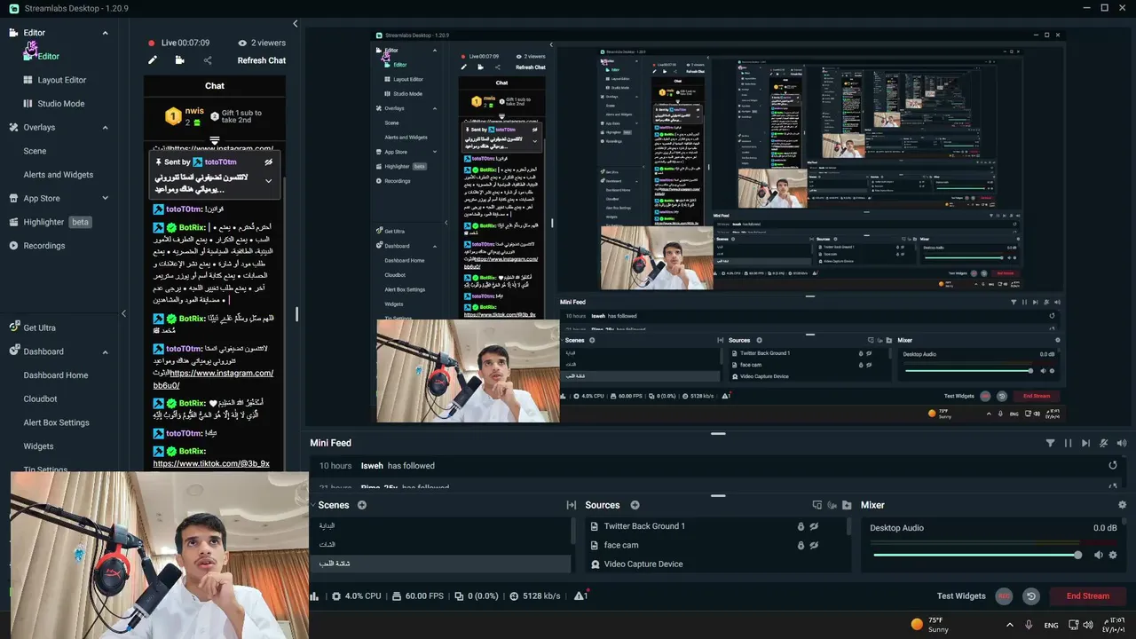Image resolution: width=1136 pixels, height=639 pixels.
Task: Open Layout Editor
Action: [x=61, y=80]
